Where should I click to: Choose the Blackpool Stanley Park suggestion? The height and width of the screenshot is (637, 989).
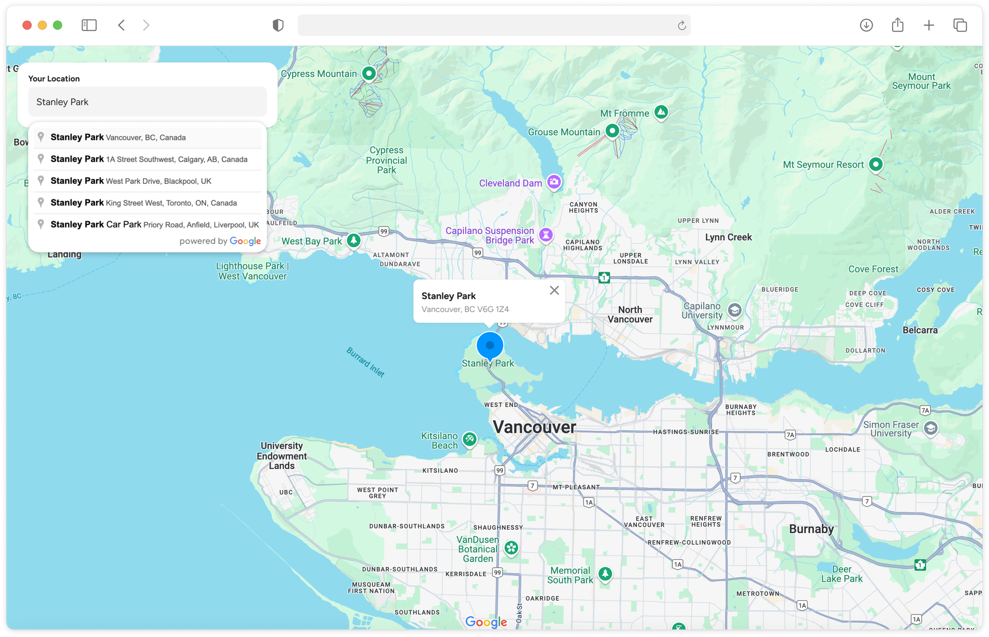point(131,181)
